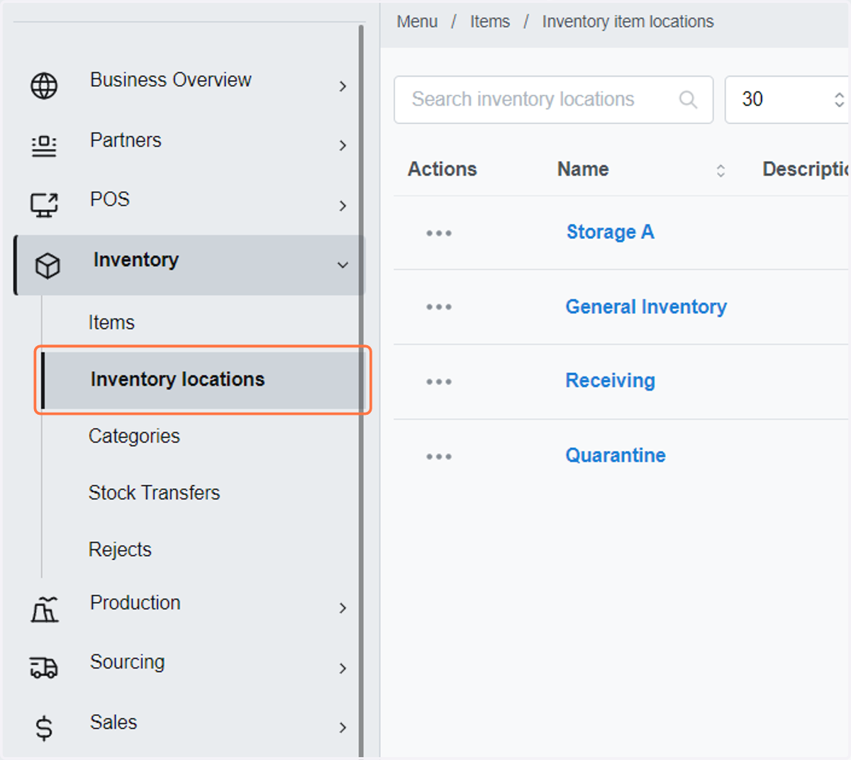The height and width of the screenshot is (760, 851).
Task: Click the search magnifier icon
Action: coord(688,99)
